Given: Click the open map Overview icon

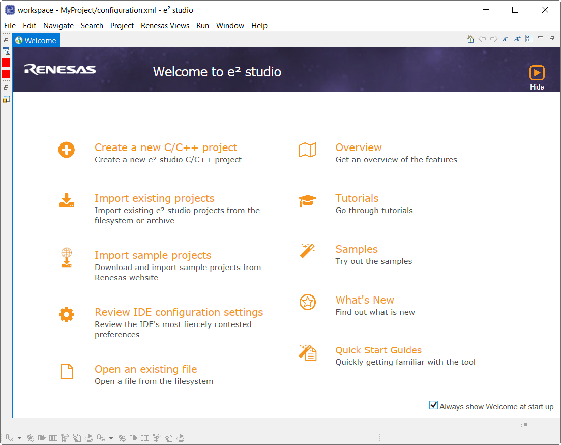Looking at the screenshot, I should (308, 150).
